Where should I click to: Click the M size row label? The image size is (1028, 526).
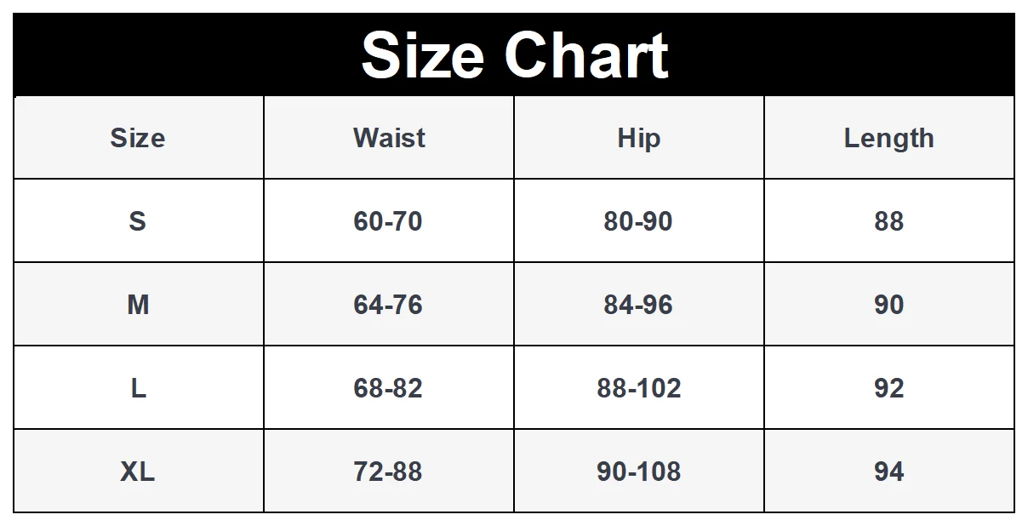138,305
